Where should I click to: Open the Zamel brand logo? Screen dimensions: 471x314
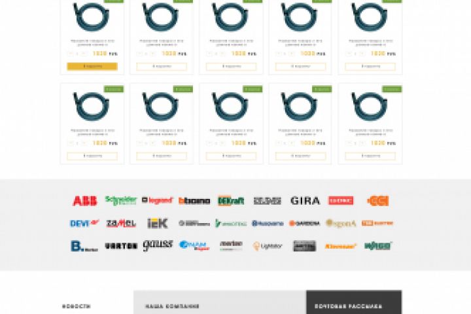(x=121, y=223)
